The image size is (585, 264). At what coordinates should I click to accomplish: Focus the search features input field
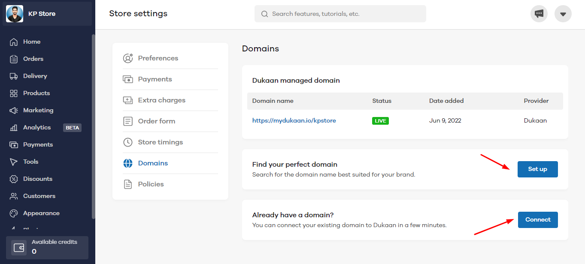tap(340, 14)
